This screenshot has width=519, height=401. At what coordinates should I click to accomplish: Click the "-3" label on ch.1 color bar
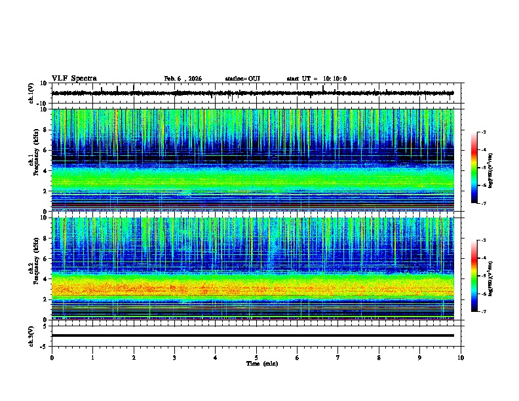[484, 132]
